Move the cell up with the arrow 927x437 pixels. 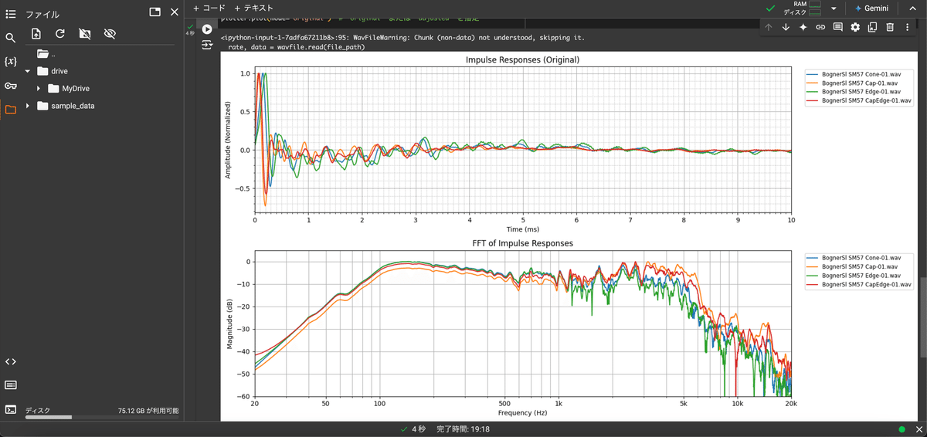coord(769,27)
